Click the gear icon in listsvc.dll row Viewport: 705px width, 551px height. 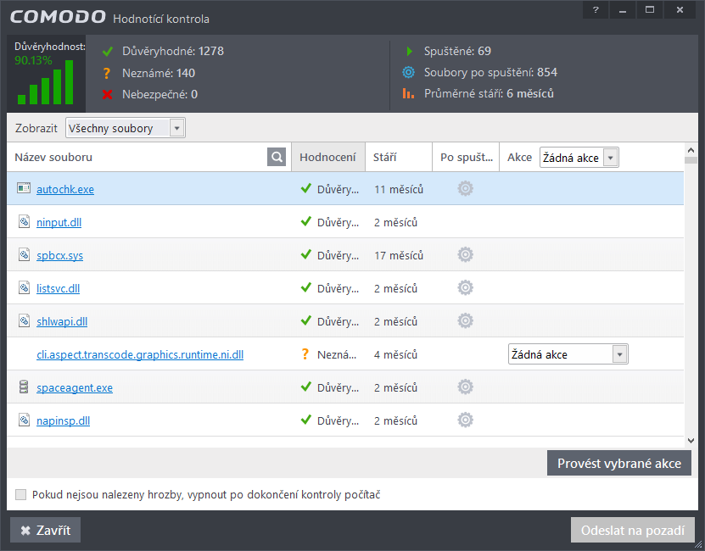pos(465,288)
